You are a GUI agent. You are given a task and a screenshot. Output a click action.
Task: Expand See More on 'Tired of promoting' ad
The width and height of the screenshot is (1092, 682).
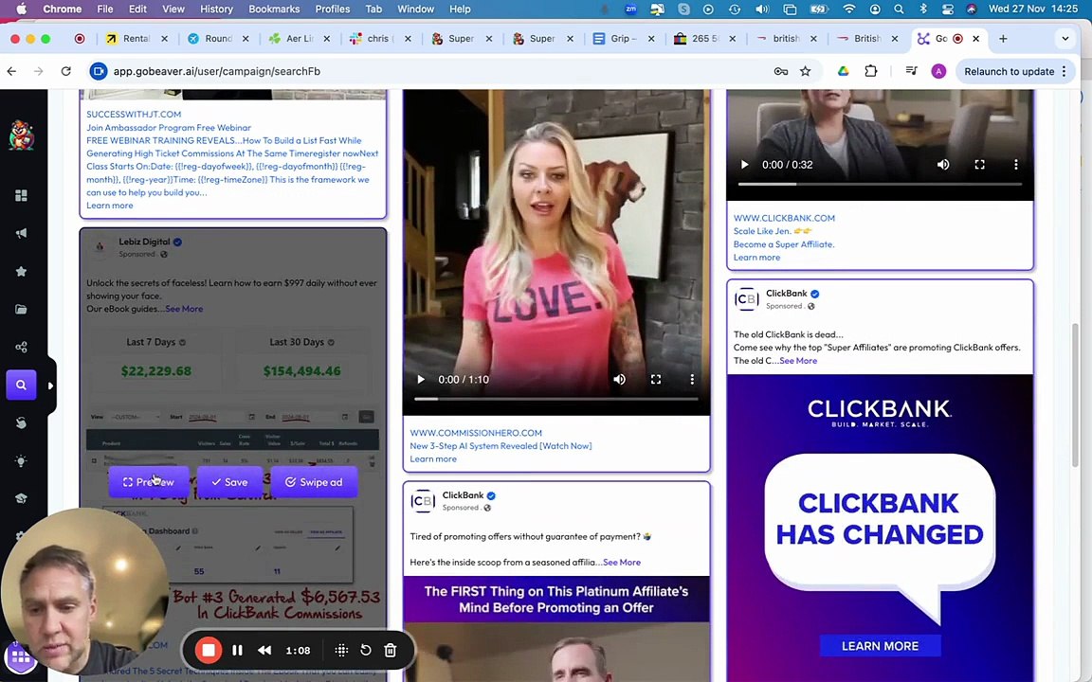(x=622, y=563)
